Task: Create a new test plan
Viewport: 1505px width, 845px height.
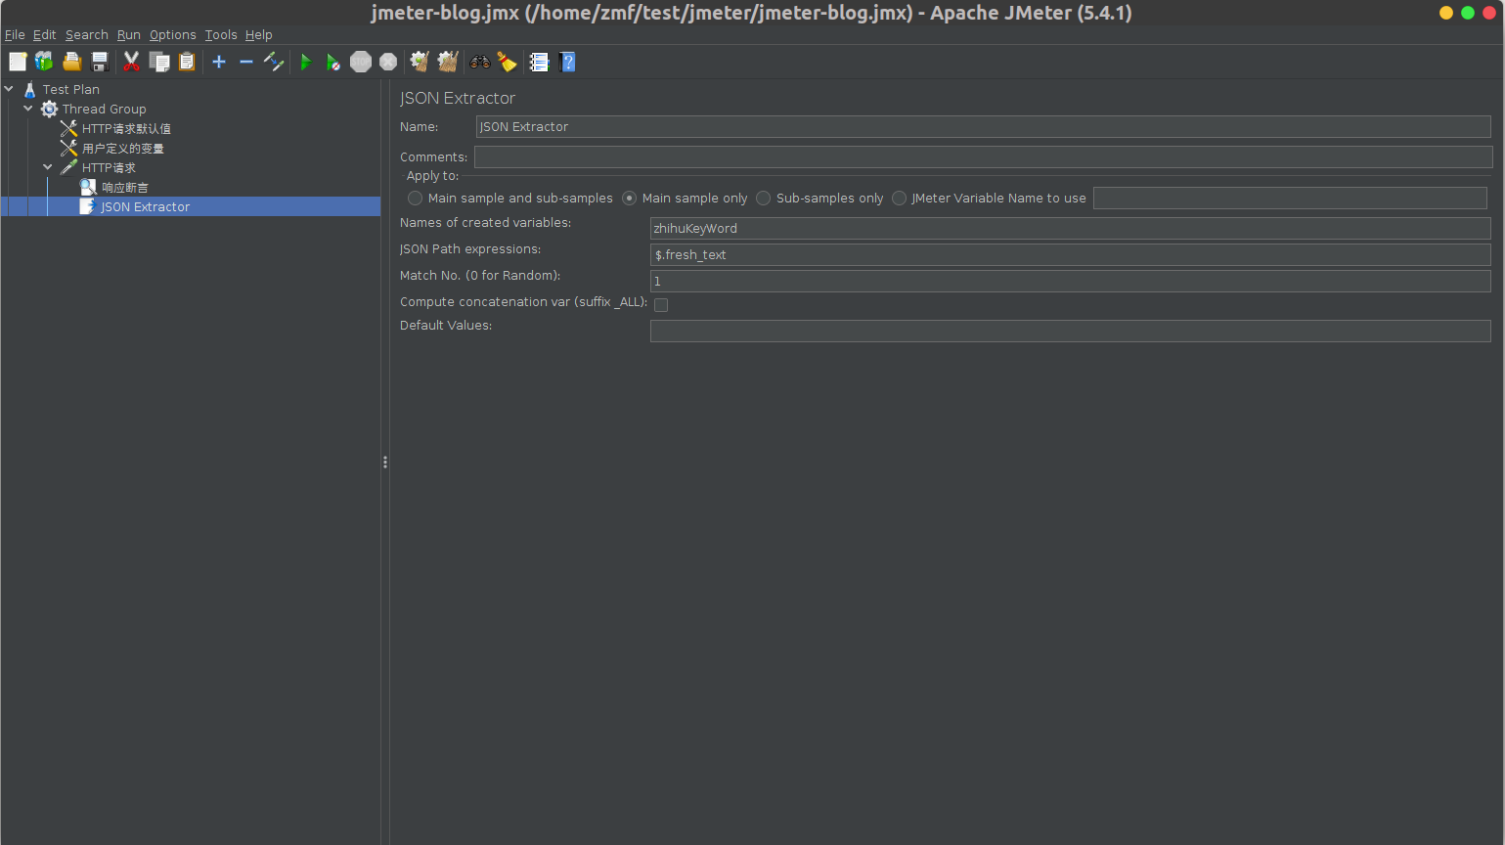Action: click(x=18, y=62)
